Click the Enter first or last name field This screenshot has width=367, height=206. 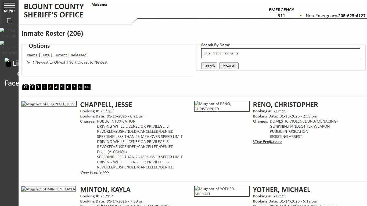(x=280, y=53)
